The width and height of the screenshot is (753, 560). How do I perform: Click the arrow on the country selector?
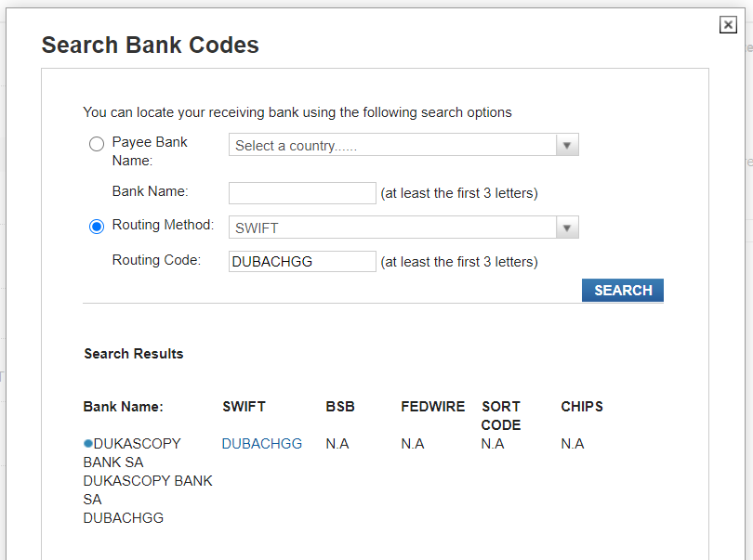coord(567,145)
